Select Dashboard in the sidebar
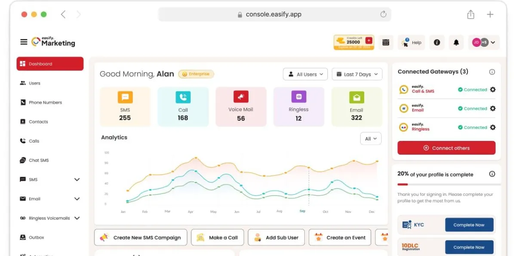The image size is (516, 256). [50, 64]
